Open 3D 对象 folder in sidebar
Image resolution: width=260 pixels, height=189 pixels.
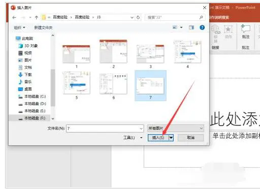pyautogui.click(x=28, y=46)
